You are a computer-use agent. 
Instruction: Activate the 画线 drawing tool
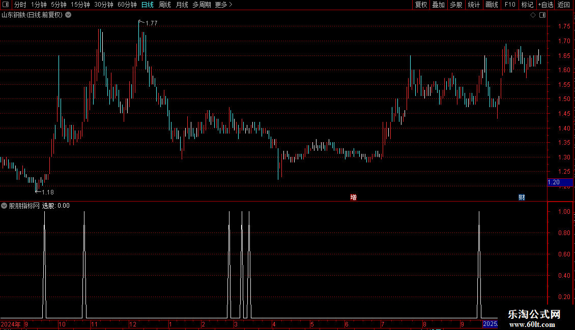pos(492,5)
